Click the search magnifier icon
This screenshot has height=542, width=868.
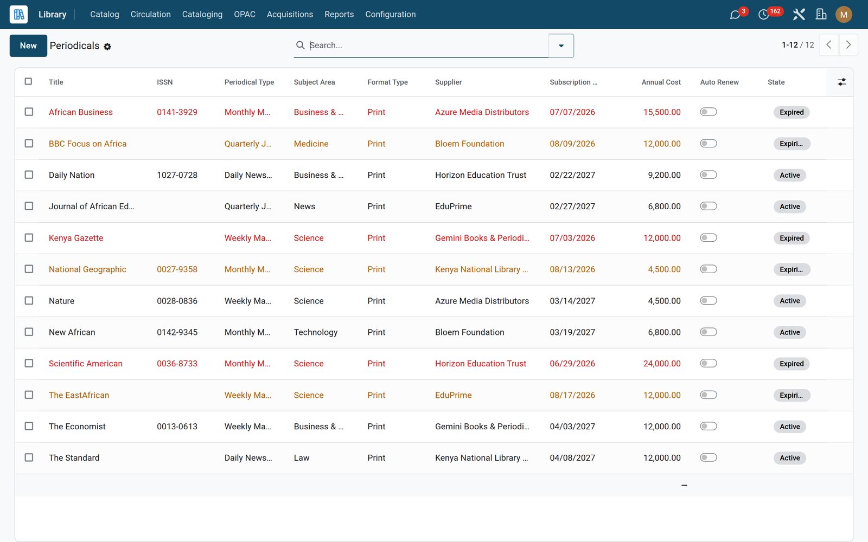(300, 45)
